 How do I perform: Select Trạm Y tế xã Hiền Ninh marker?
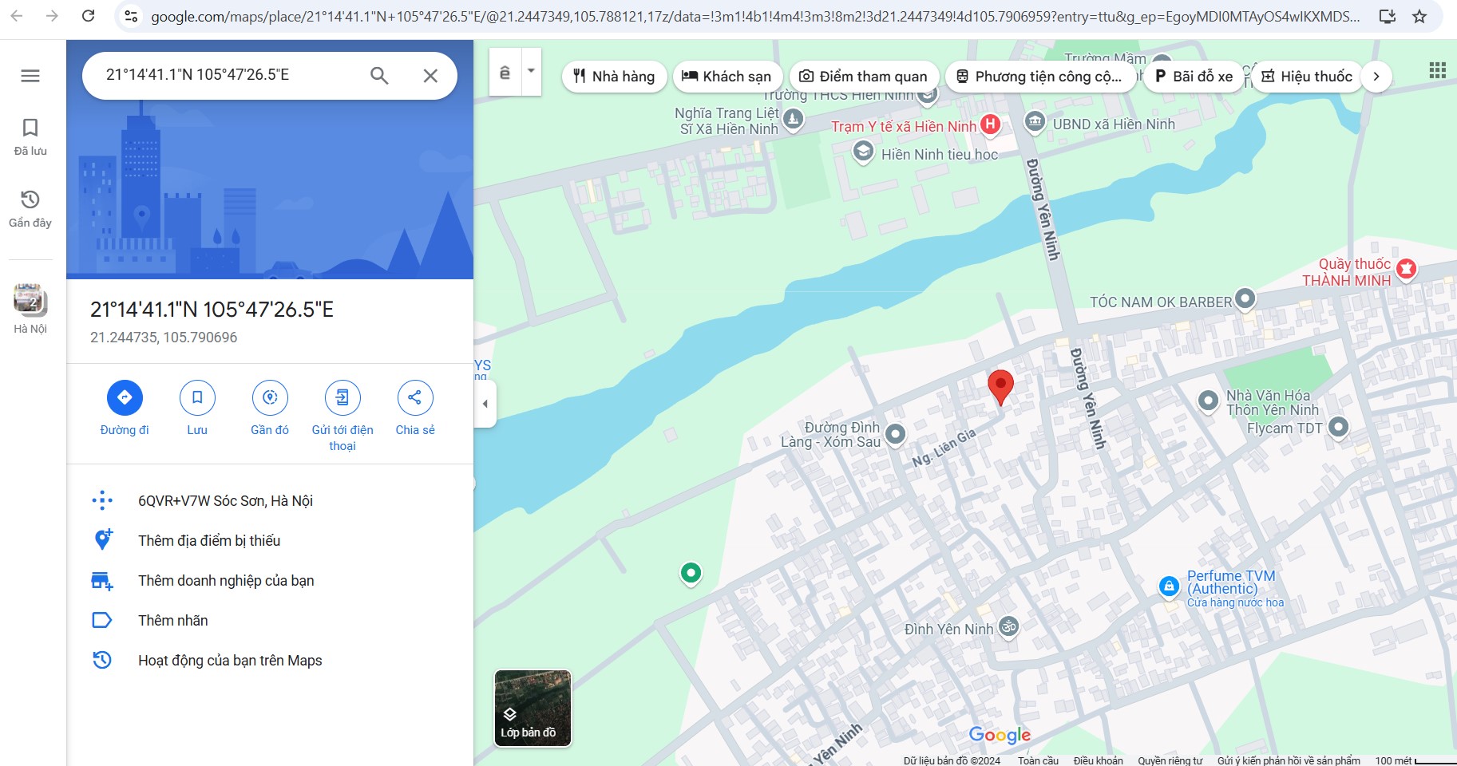coord(990,124)
